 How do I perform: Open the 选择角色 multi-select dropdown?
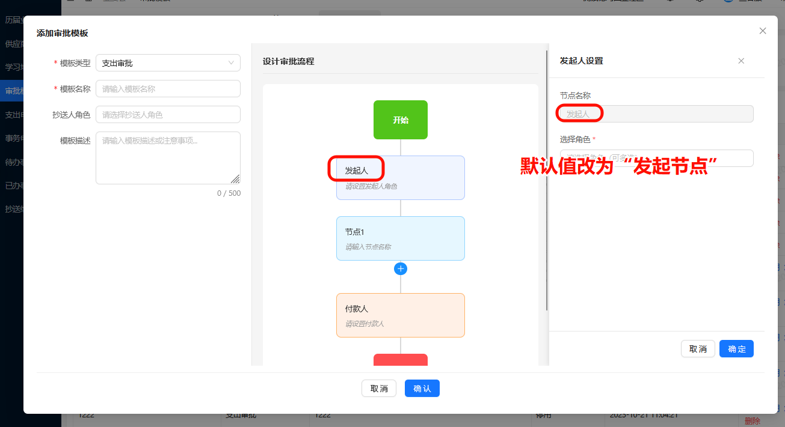point(656,158)
